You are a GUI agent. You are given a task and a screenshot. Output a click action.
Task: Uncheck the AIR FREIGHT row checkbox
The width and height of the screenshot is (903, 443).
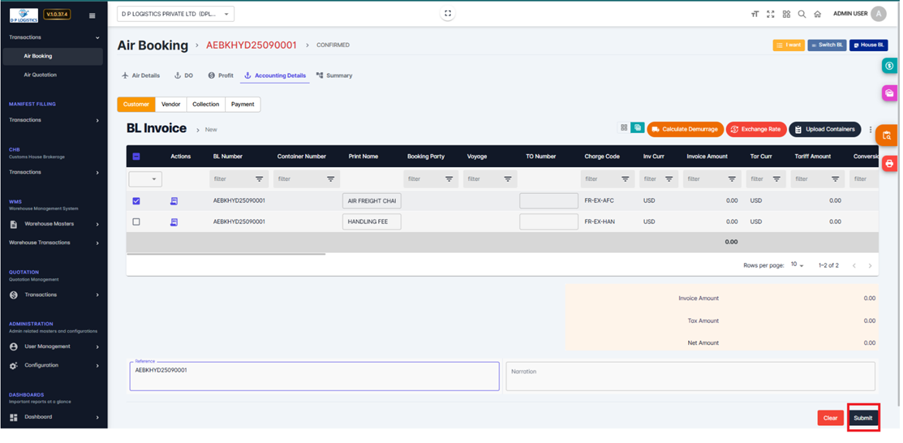(136, 201)
